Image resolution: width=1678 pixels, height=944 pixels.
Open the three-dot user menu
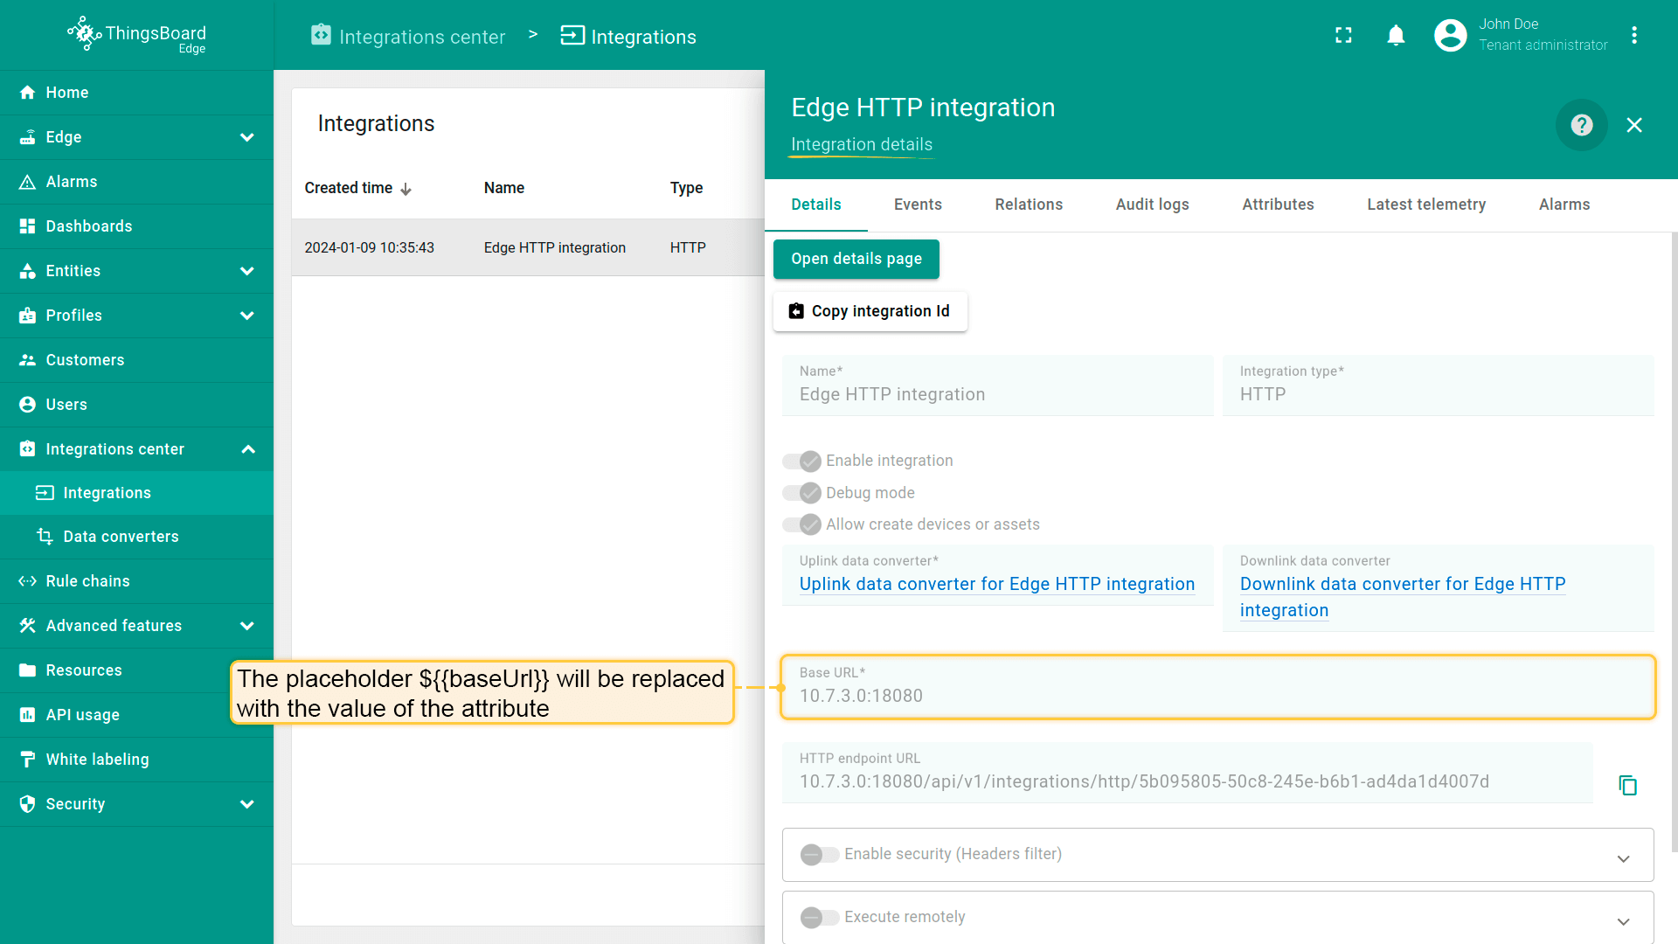point(1634,35)
